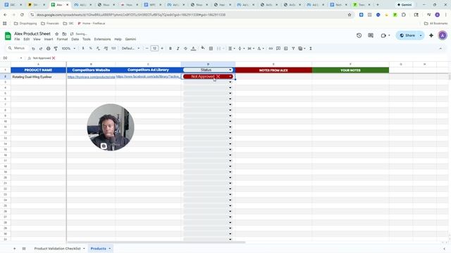Open the Products sheet tab menu arrow
This screenshot has height=253, width=451.
[110, 249]
